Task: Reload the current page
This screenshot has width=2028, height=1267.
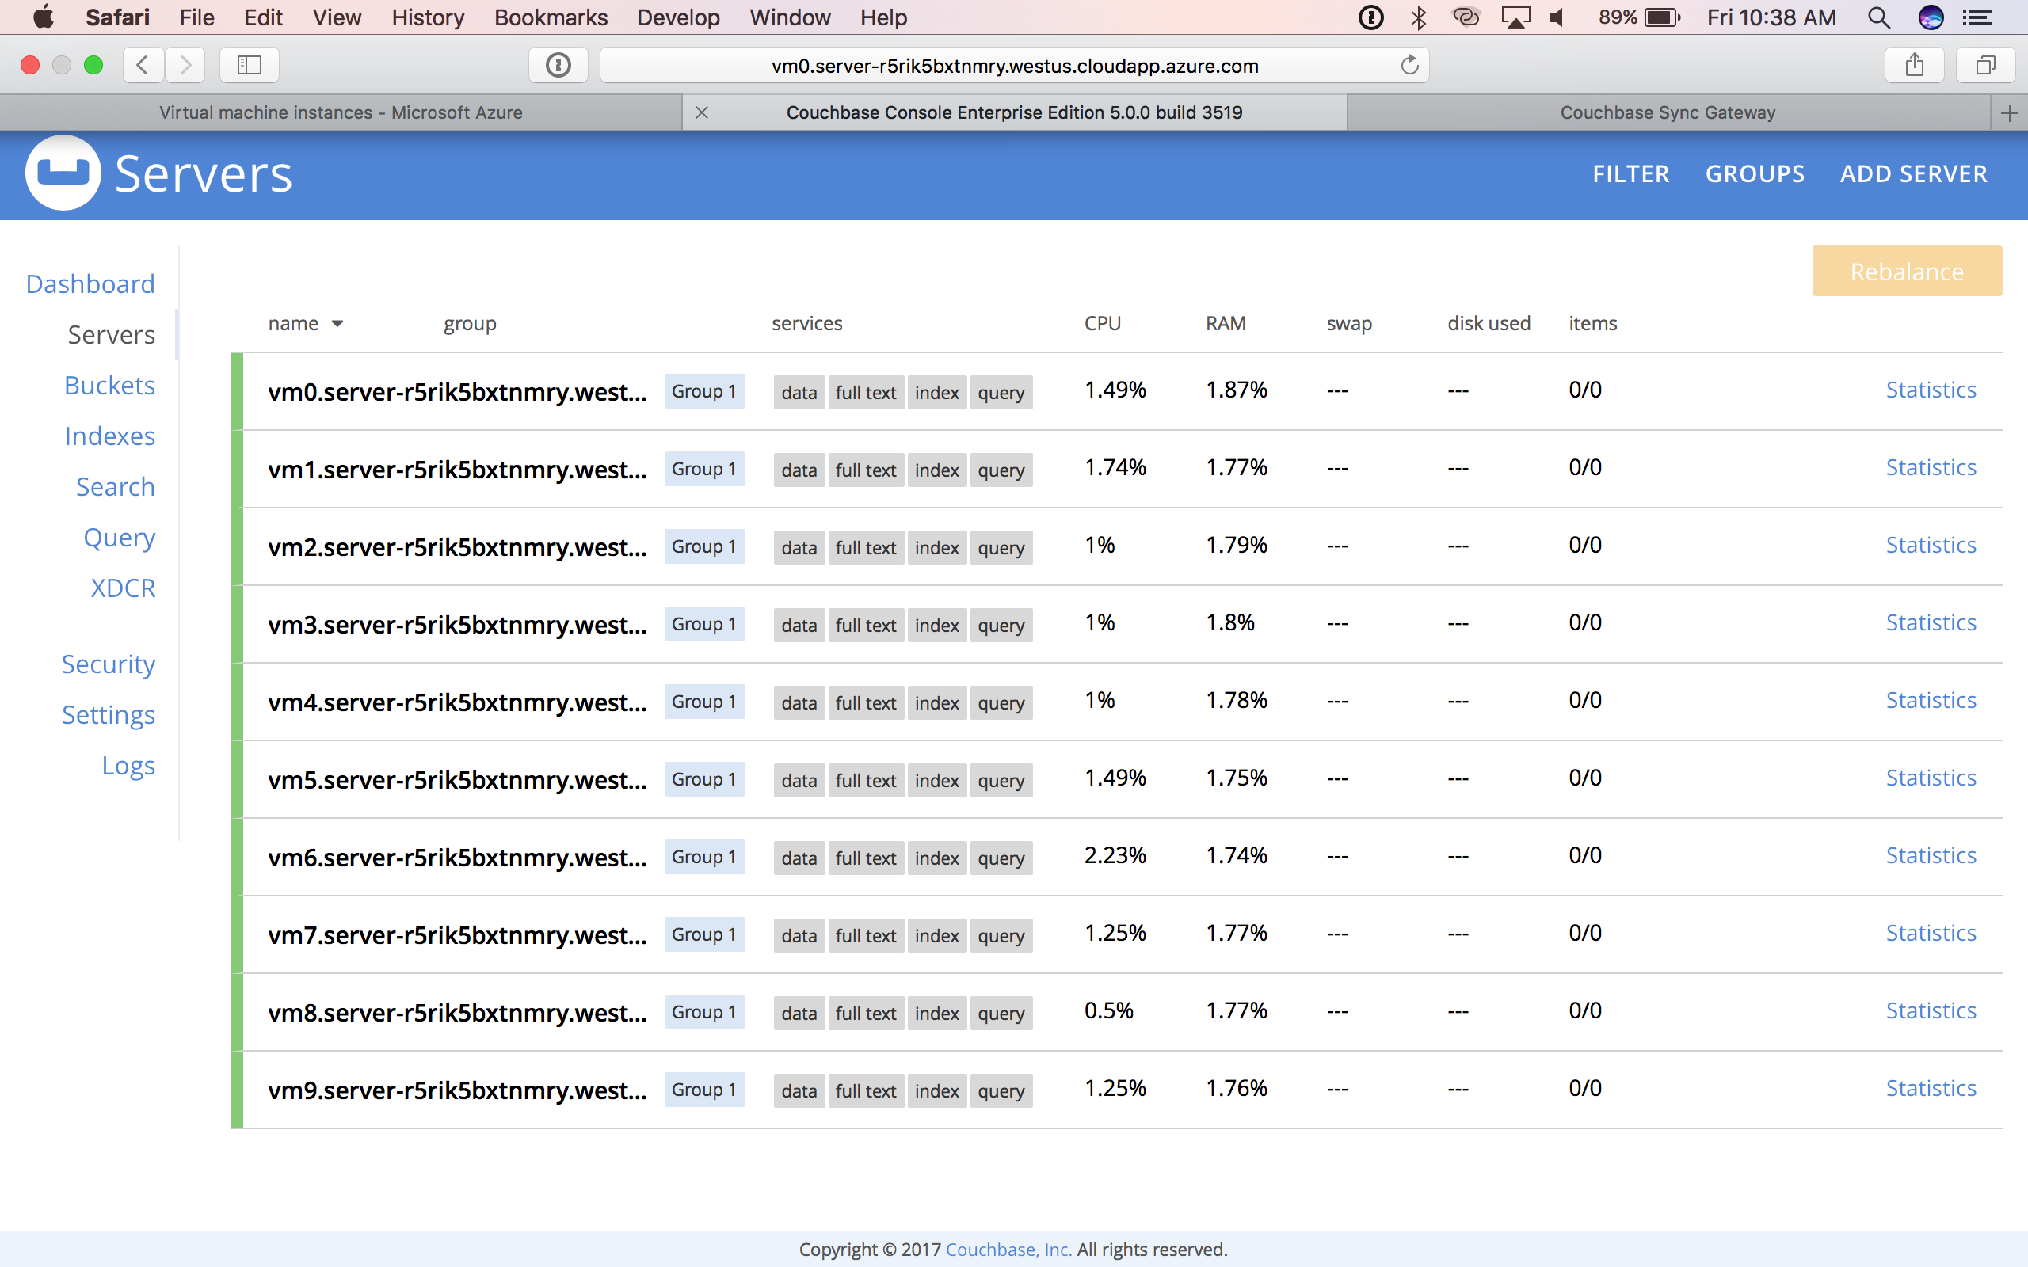Action: [1409, 66]
